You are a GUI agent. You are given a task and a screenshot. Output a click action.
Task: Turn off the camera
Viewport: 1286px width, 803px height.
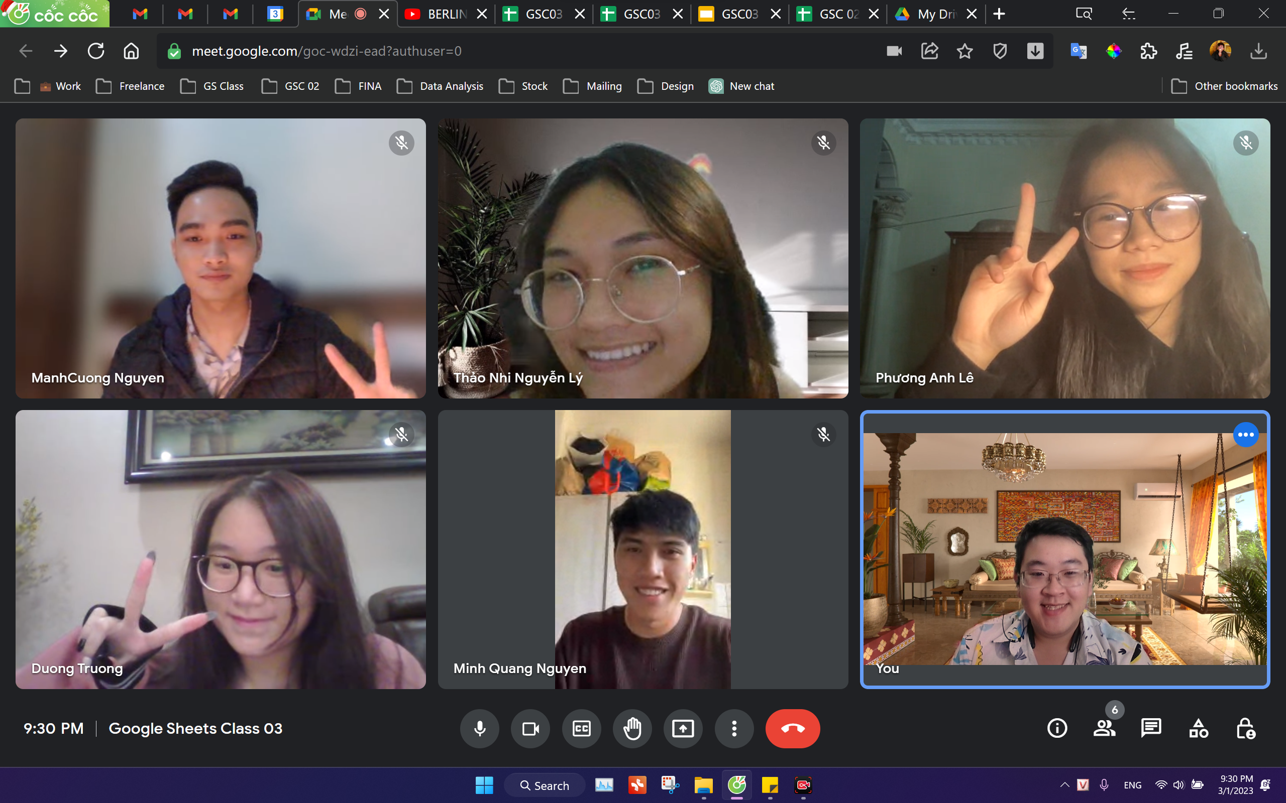(530, 728)
